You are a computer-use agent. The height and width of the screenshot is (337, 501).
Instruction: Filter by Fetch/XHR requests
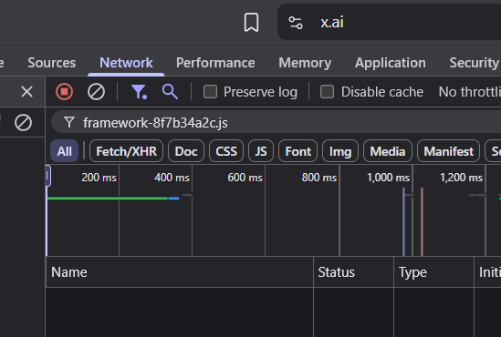126,151
